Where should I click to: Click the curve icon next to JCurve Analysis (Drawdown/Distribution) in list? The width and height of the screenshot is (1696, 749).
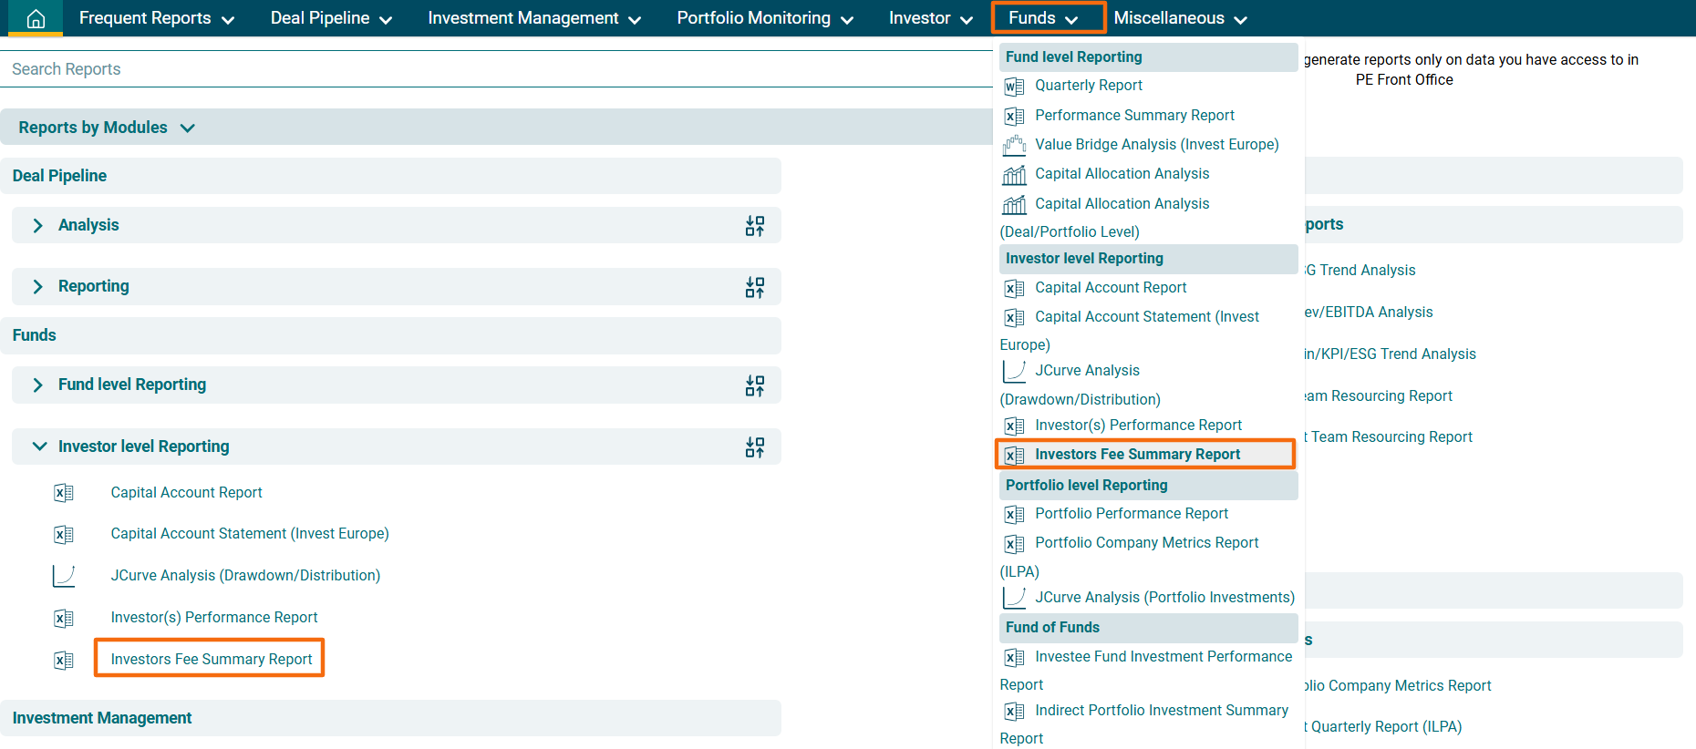point(64,576)
